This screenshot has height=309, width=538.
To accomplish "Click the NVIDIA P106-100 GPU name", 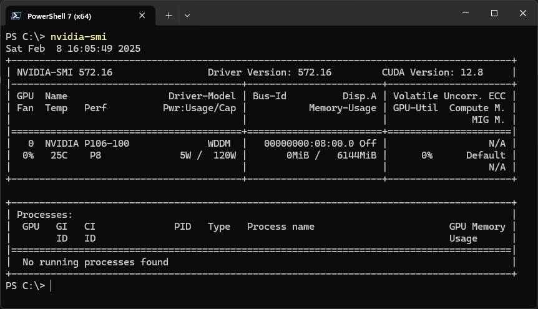I will click(87, 144).
